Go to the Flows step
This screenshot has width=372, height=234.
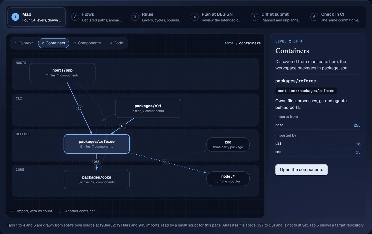click(96, 17)
